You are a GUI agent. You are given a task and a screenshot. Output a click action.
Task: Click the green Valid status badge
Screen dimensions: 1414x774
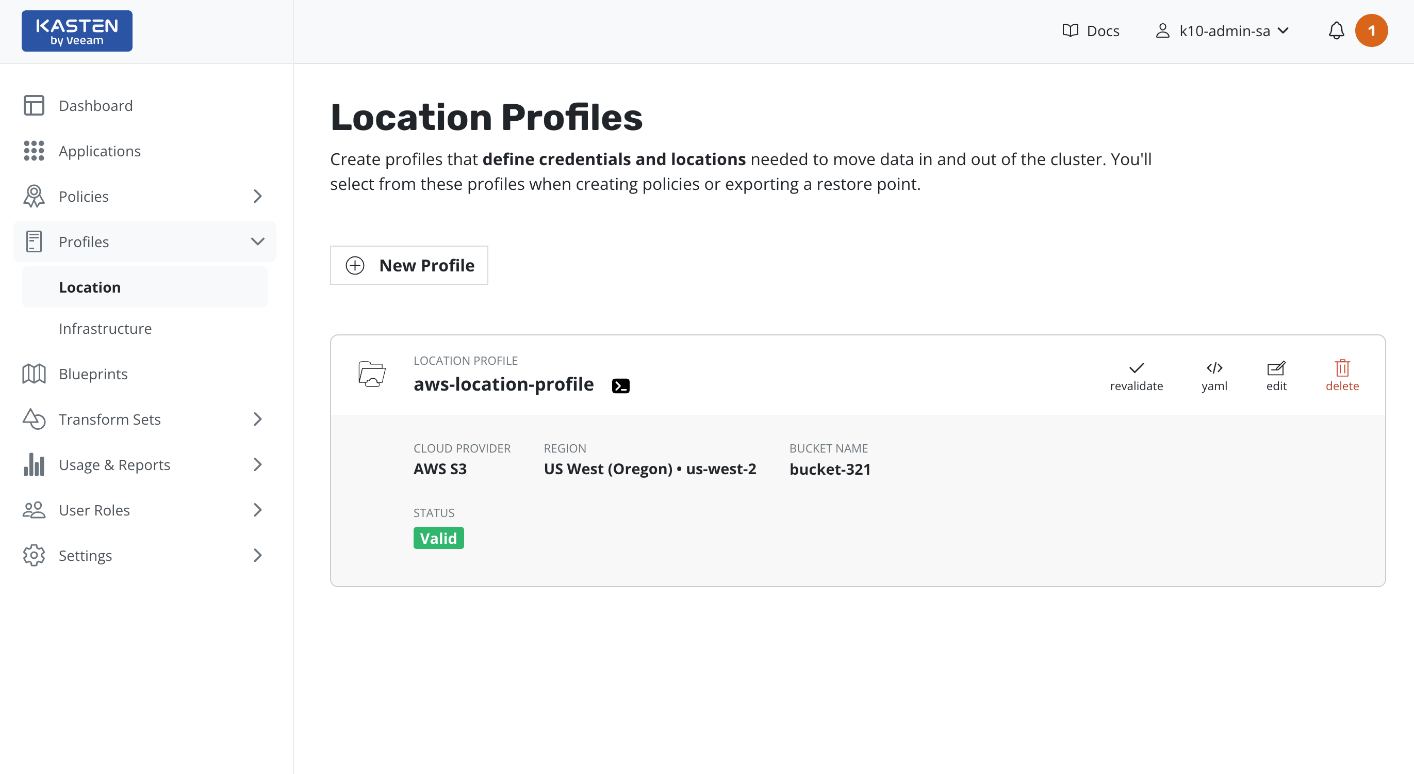pyautogui.click(x=438, y=538)
